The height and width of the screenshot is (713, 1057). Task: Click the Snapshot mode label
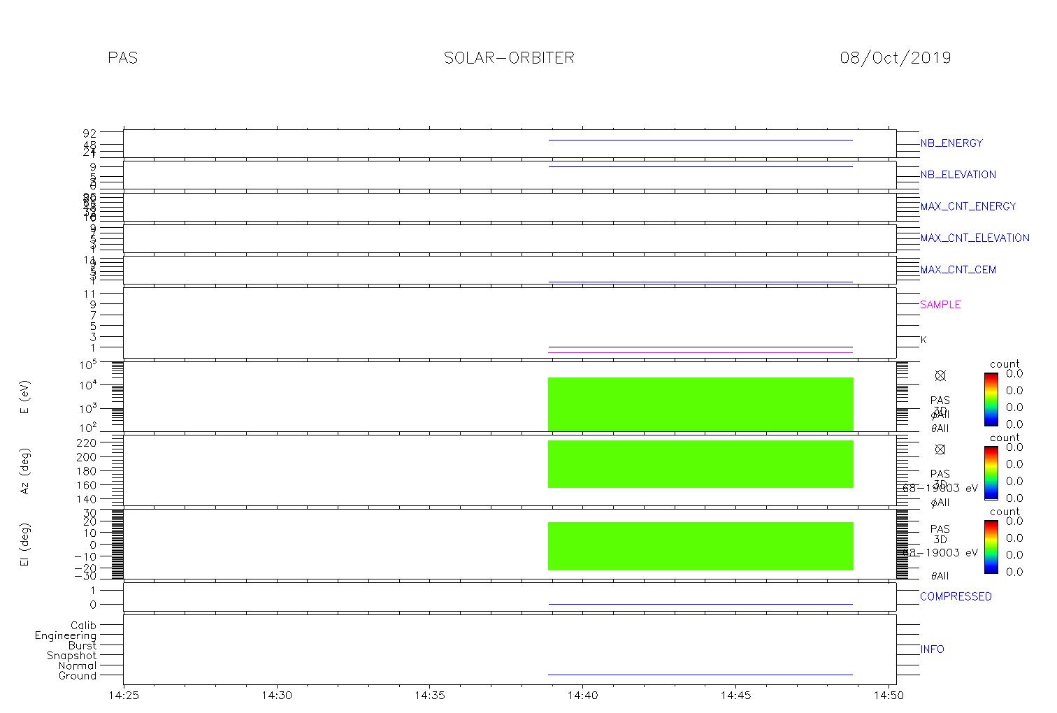[x=72, y=656]
